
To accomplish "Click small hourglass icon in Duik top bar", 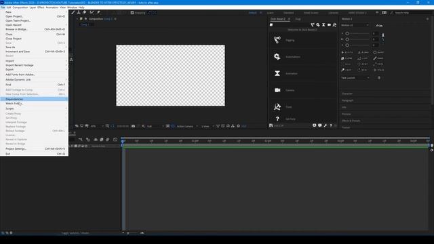I will coord(323,25).
